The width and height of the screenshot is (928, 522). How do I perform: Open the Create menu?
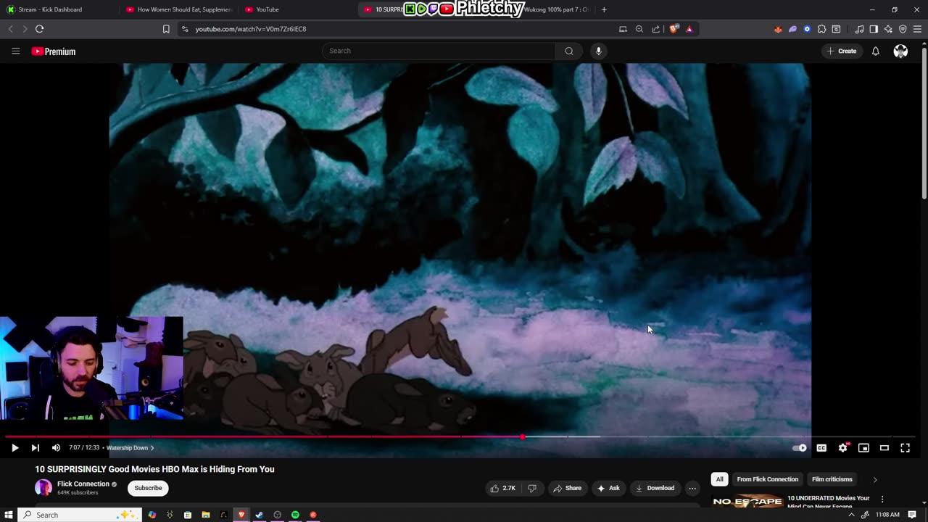[x=841, y=51]
